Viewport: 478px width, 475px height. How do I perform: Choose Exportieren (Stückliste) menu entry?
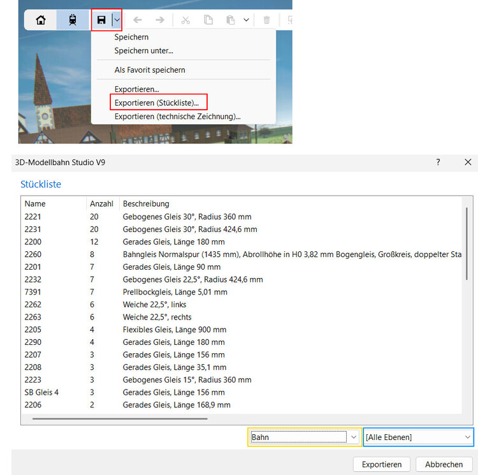pyautogui.click(x=157, y=103)
